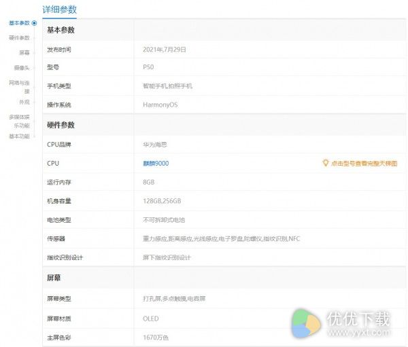Open 网络与连接 in the side navigation
The image size is (408, 347).
[x=20, y=87]
